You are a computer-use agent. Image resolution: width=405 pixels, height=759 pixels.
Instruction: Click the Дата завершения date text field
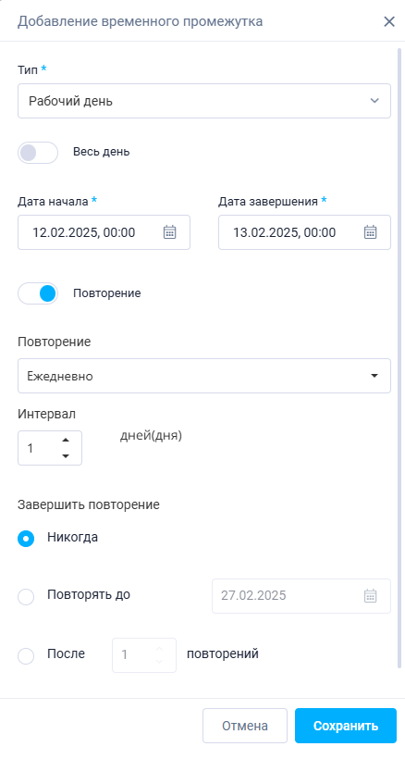[304, 232]
